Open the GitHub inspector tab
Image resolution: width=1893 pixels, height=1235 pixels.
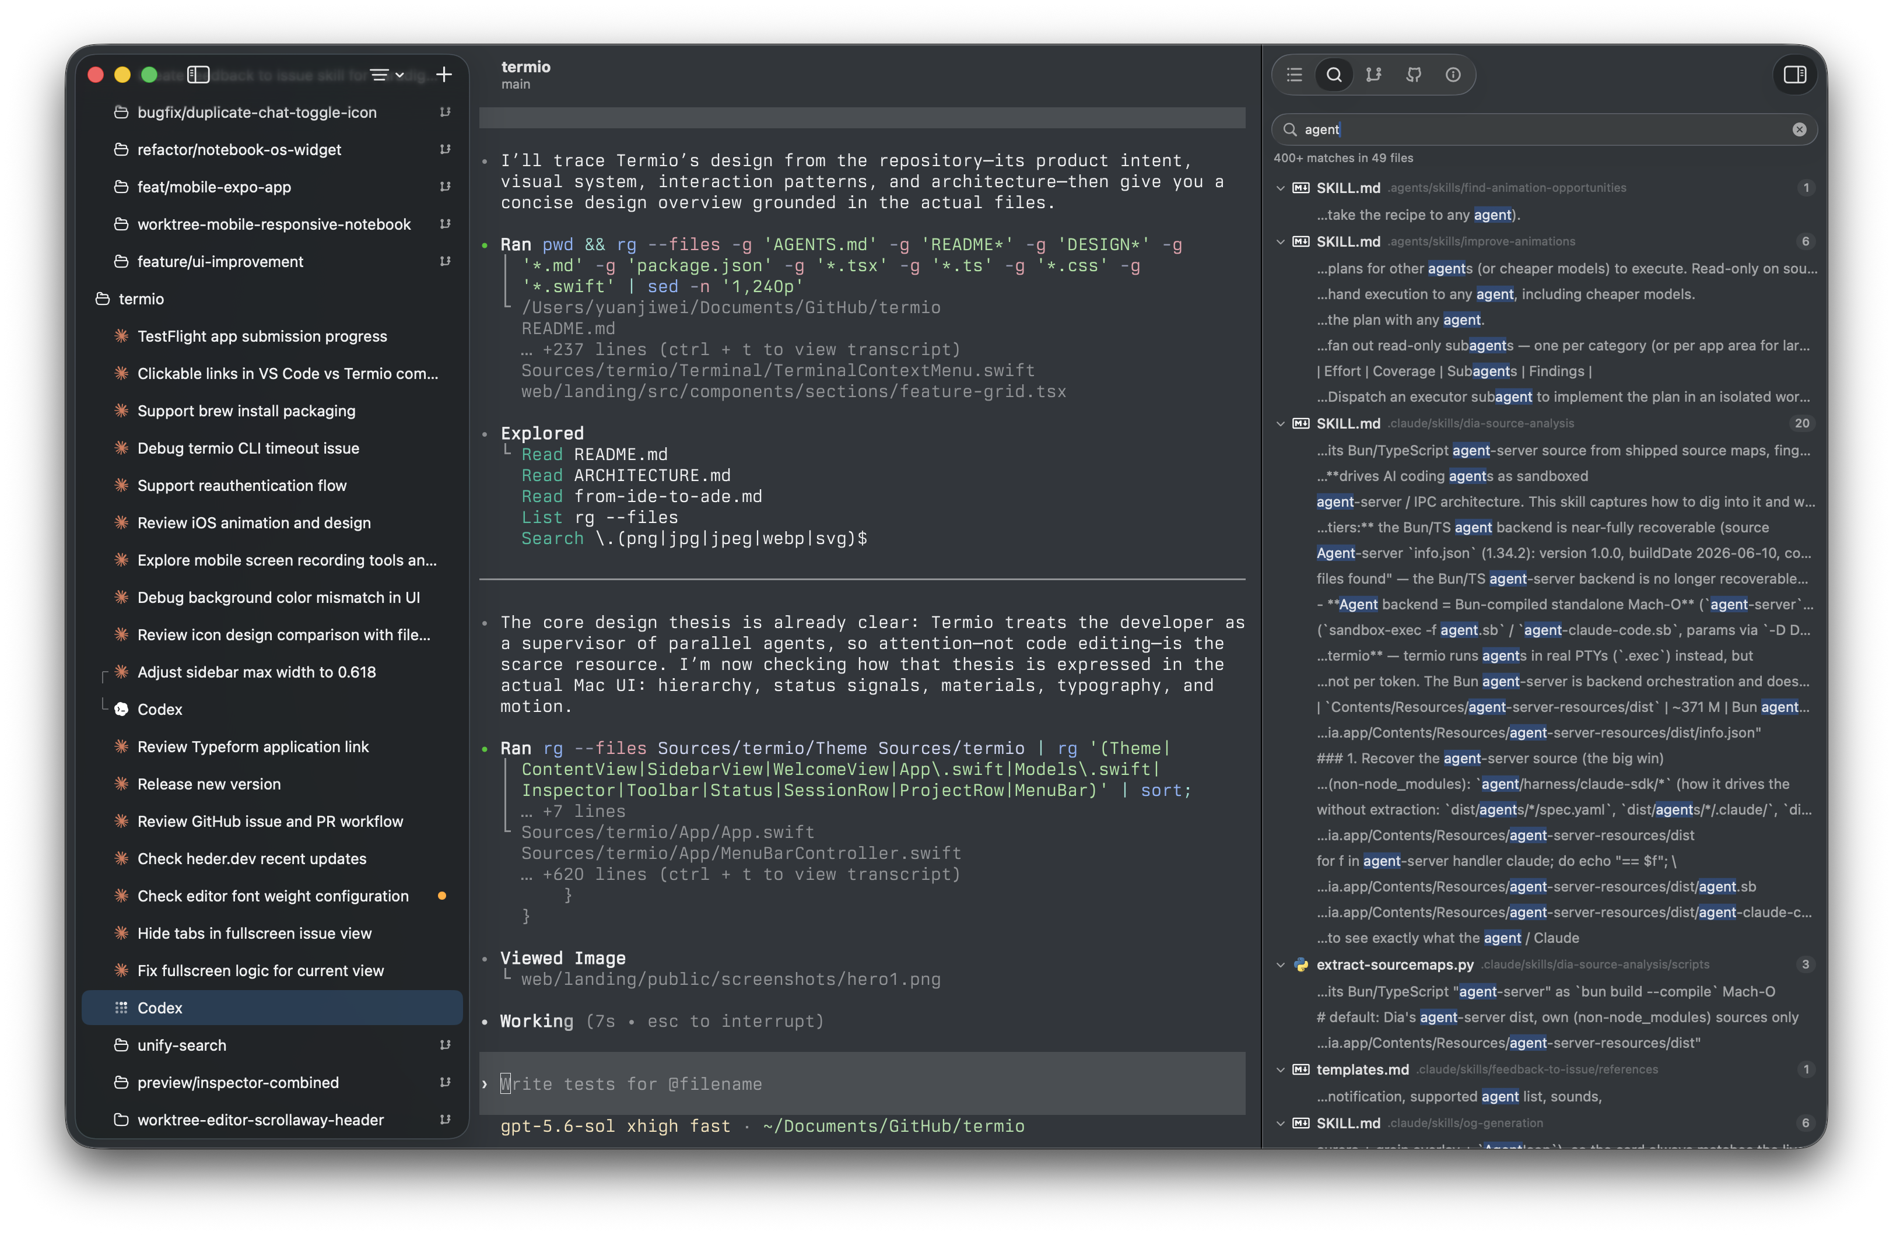[x=1414, y=75]
